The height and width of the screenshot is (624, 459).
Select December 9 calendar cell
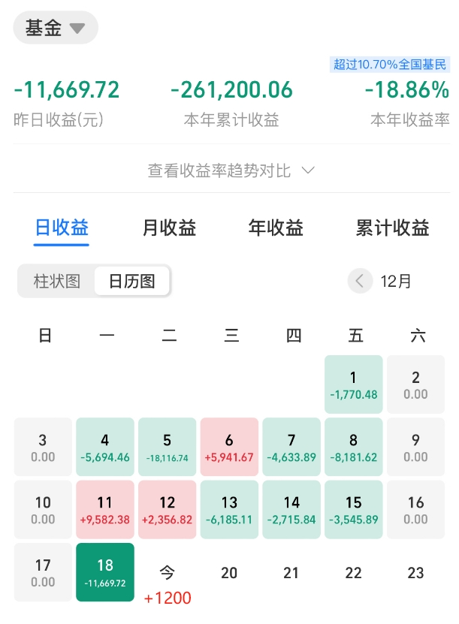click(x=415, y=447)
